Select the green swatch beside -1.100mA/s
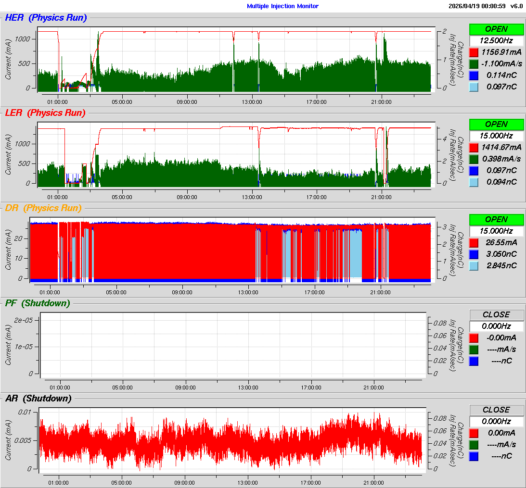Image resolution: width=526 pixels, height=488 pixels. coord(474,63)
